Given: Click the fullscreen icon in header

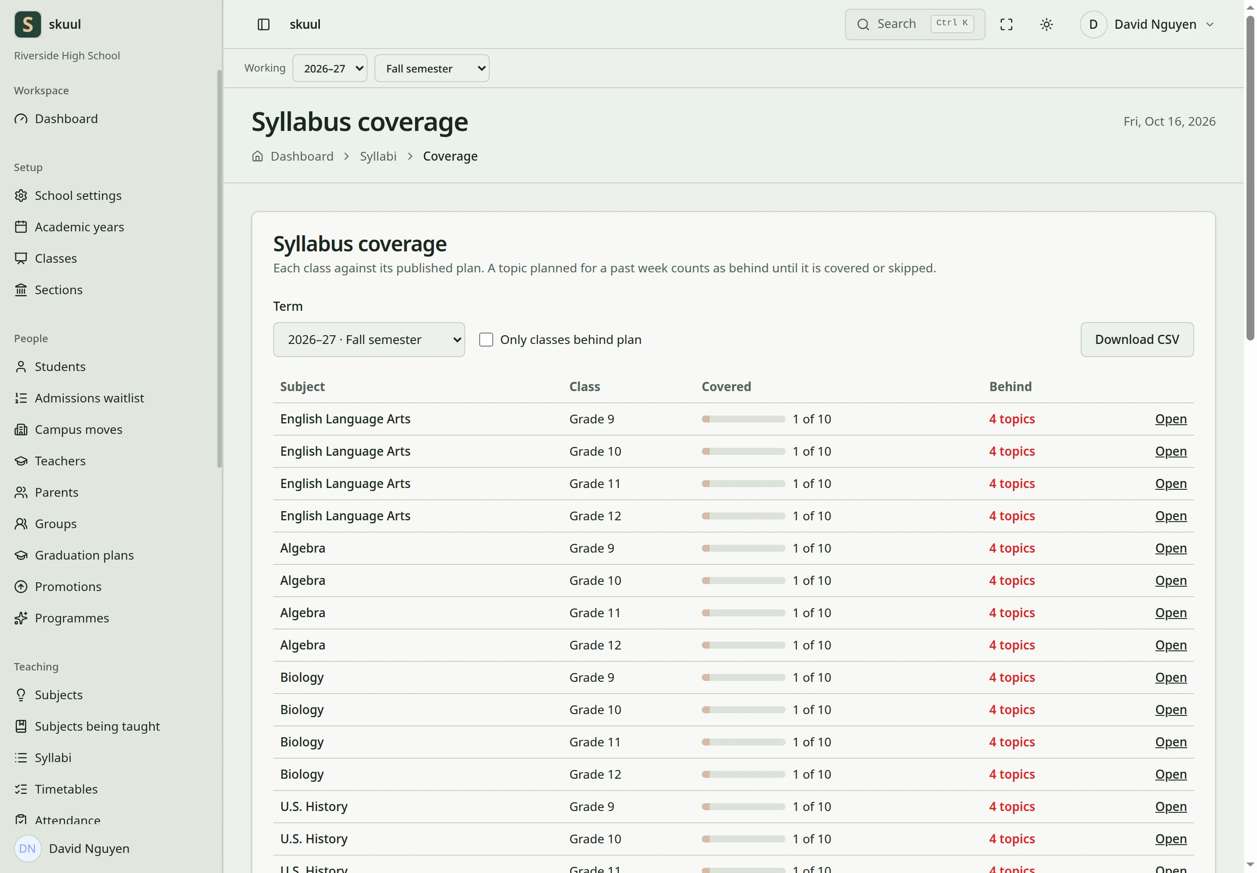Looking at the screenshot, I should coord(1006,24).
